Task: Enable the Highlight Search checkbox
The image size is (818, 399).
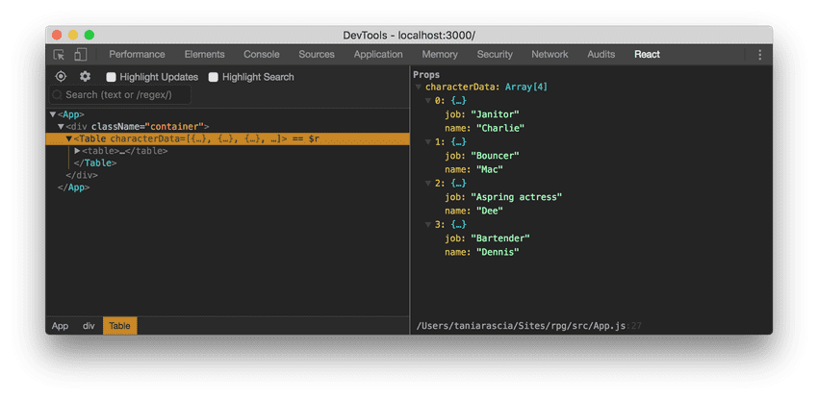Action: 214,77
